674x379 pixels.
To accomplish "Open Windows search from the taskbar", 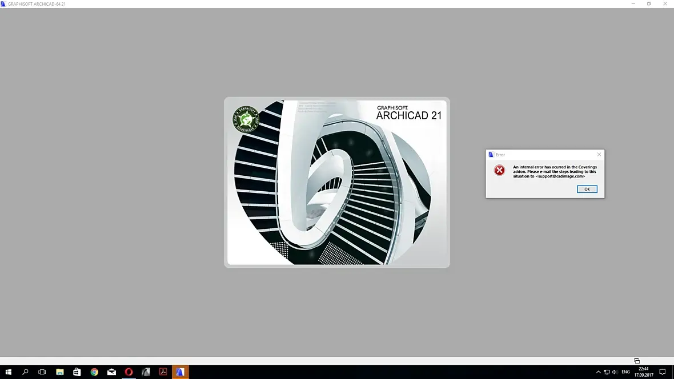I will pos(25,372).
